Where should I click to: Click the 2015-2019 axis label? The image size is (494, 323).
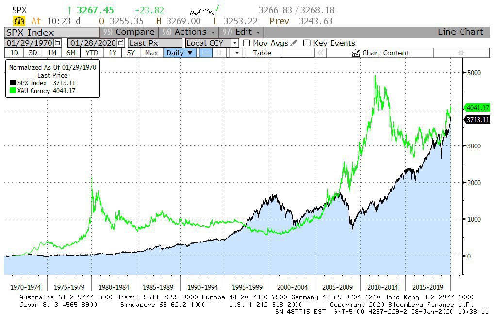point(428,287)
